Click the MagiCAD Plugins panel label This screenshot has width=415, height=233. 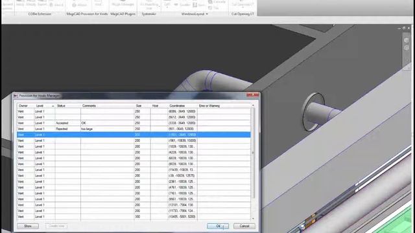123,14
